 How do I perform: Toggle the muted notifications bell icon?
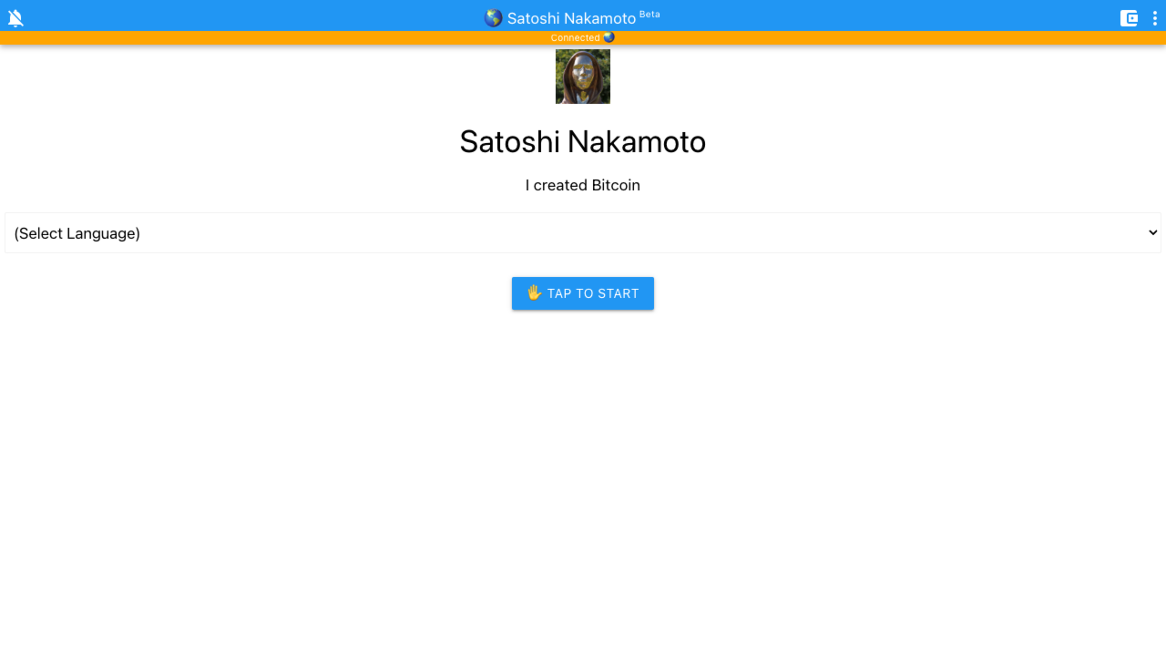pyautogui.click(x=16, y=18)
